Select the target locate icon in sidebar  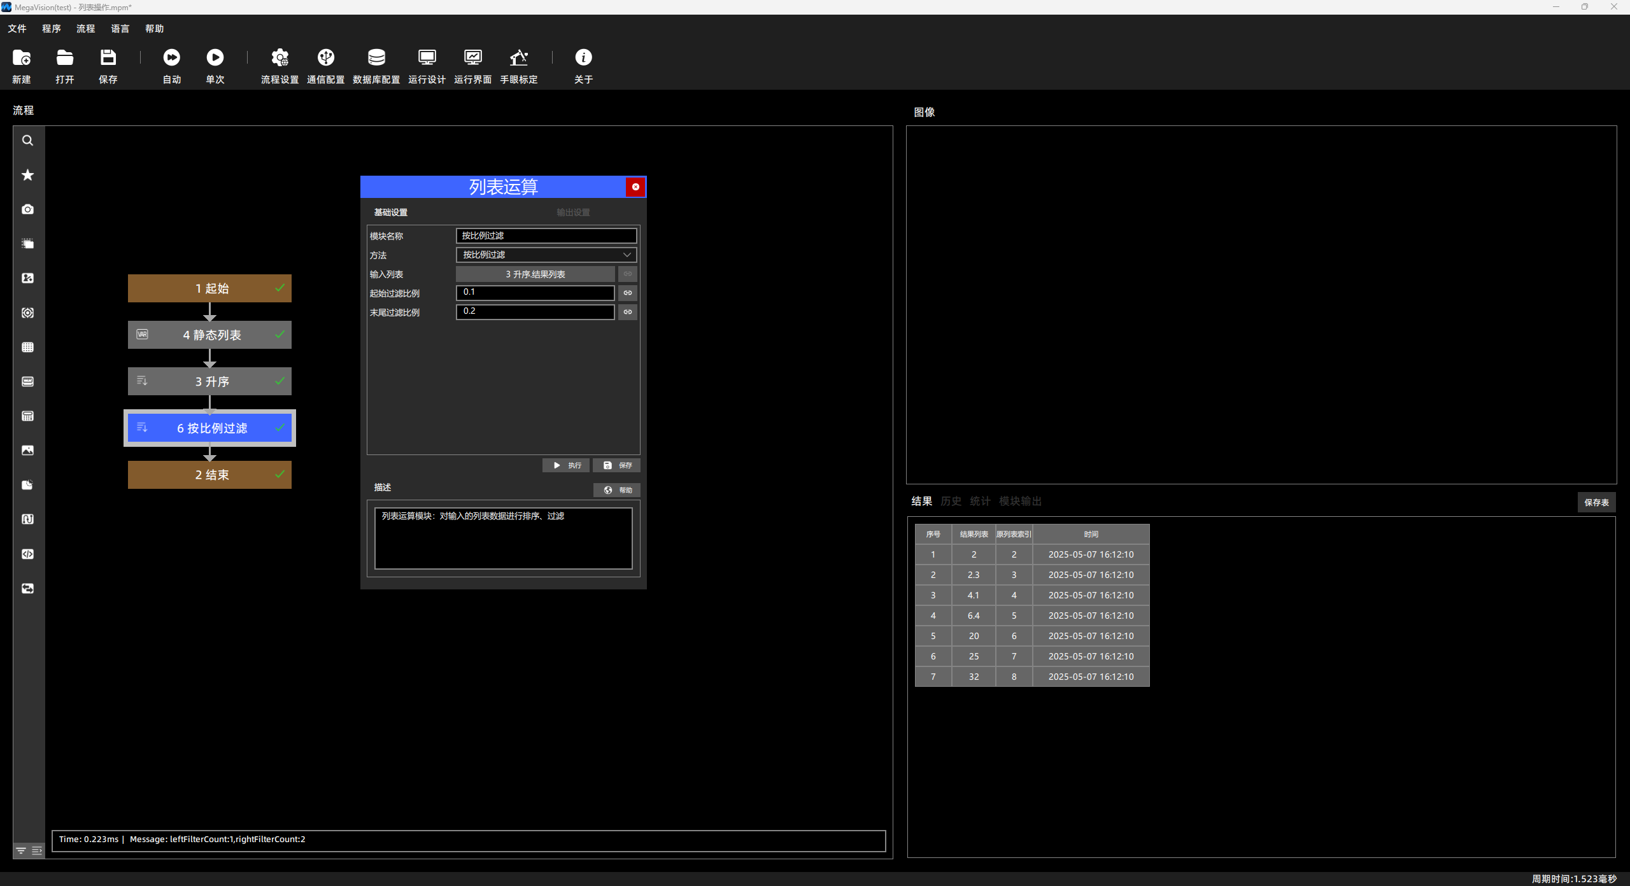pyautogui.click(x=27, y=313)
